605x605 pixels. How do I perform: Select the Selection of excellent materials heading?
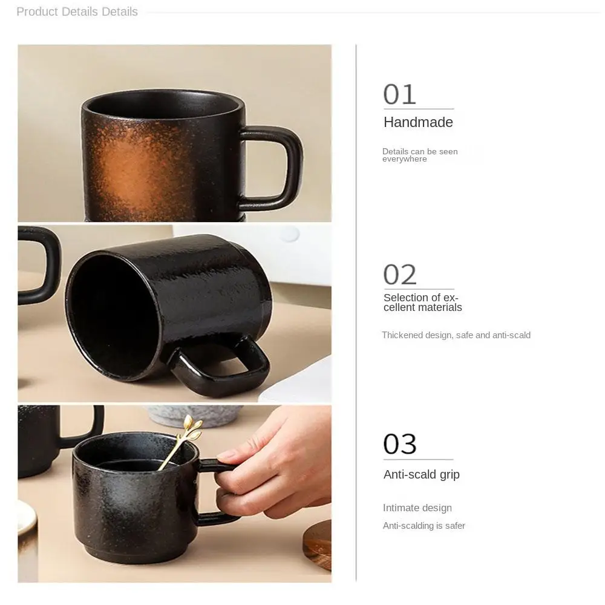[x=422, y=302]
